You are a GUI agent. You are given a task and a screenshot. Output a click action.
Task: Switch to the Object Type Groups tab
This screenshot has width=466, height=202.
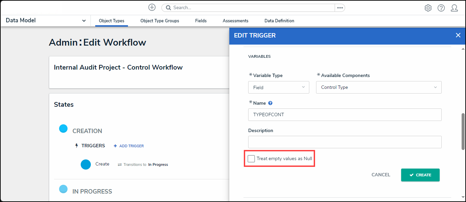coord(160,21)
